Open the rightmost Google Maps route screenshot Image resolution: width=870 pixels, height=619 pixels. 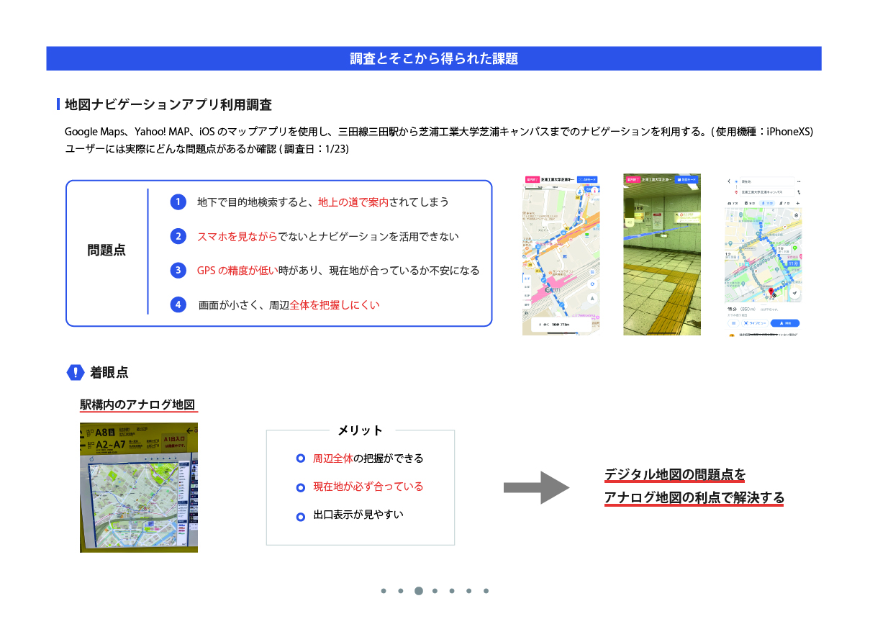[763, 255]
